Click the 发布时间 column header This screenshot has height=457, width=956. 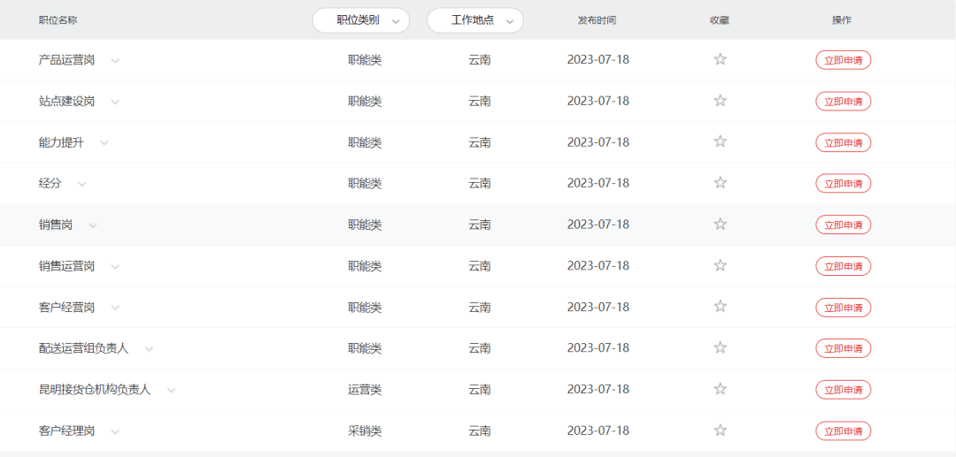tap(597, 20)
